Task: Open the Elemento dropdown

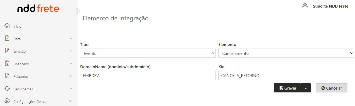Action: pos(286,53)
